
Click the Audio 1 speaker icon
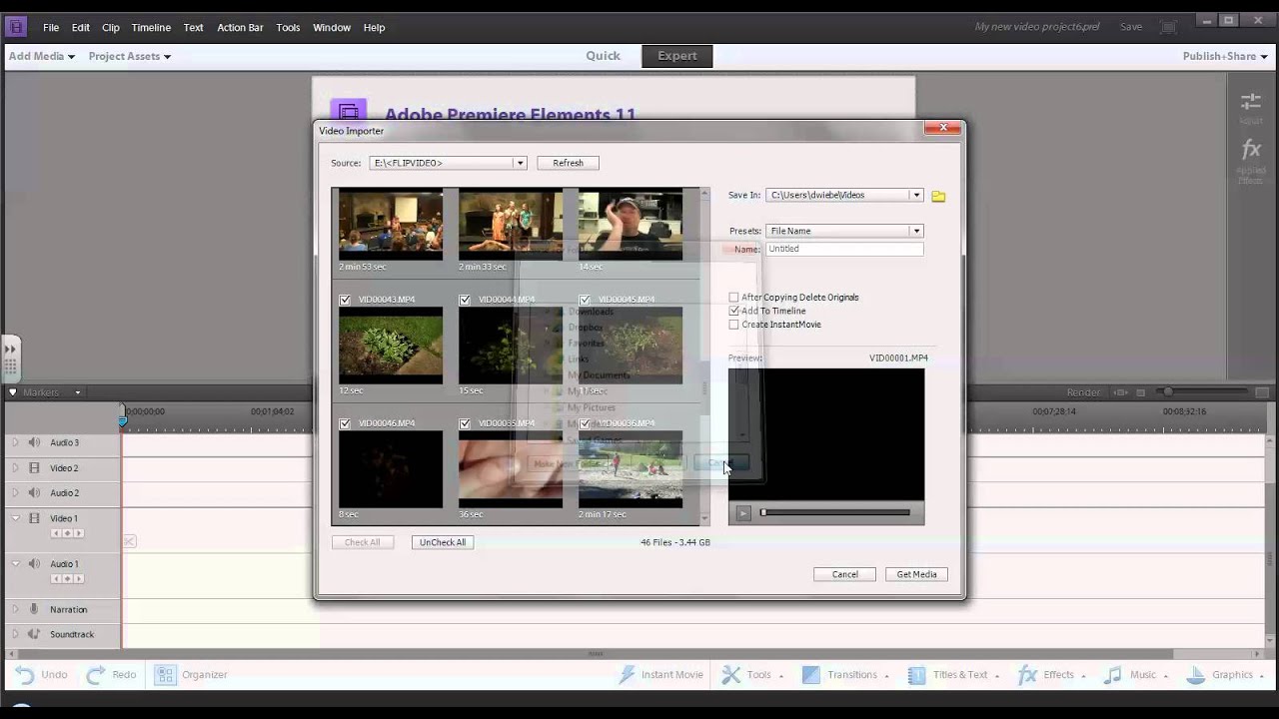tap(34, 564)
